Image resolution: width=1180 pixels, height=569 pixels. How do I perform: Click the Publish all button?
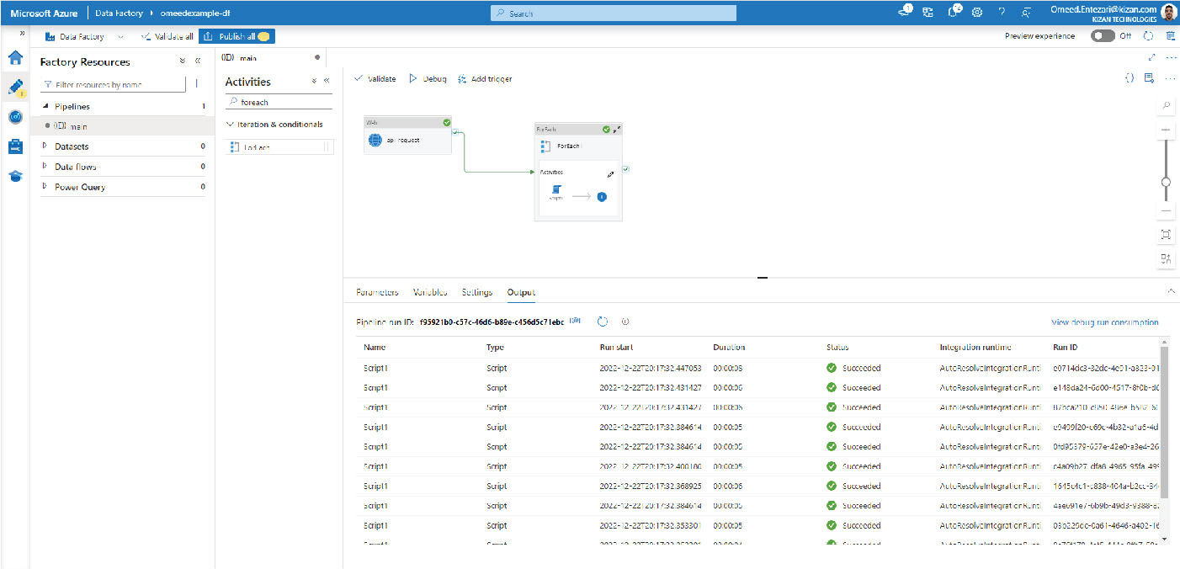coord(237,37)
